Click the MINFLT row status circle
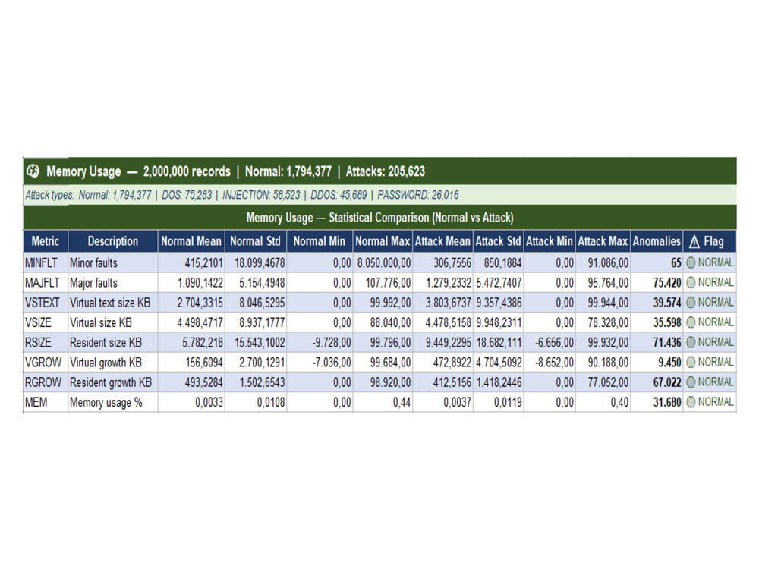 coord(691,262)
